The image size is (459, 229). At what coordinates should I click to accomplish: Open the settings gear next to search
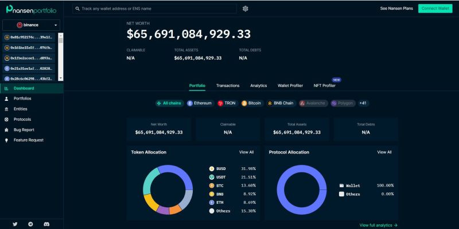click(x=246, y=9)
